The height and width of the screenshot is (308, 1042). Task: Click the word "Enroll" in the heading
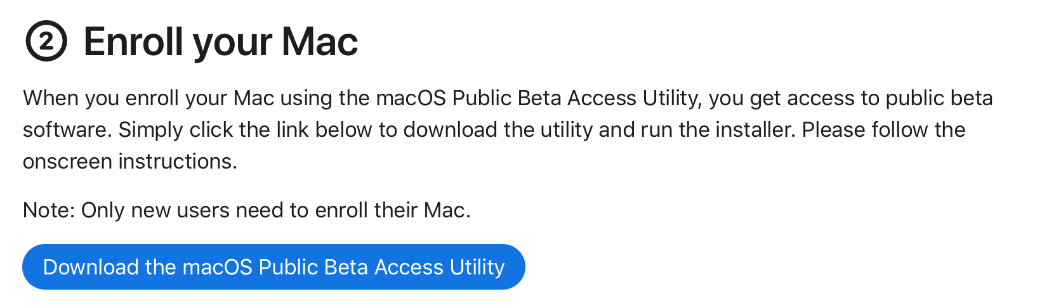(134, 42)
